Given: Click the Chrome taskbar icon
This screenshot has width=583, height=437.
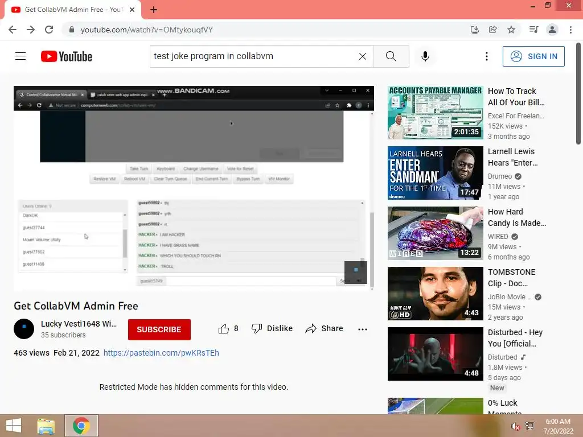Looking at the screenshot, I should 81,426.
